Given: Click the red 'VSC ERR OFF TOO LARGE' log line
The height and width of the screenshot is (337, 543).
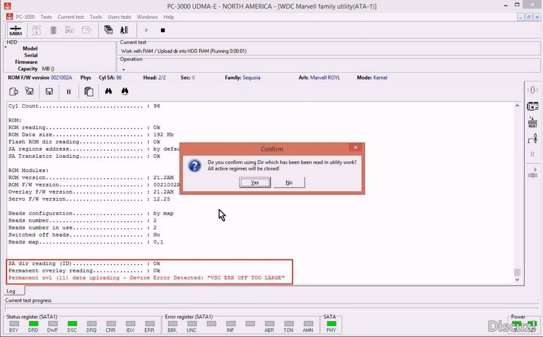Looking at the screenshot, I should [146, 278].
